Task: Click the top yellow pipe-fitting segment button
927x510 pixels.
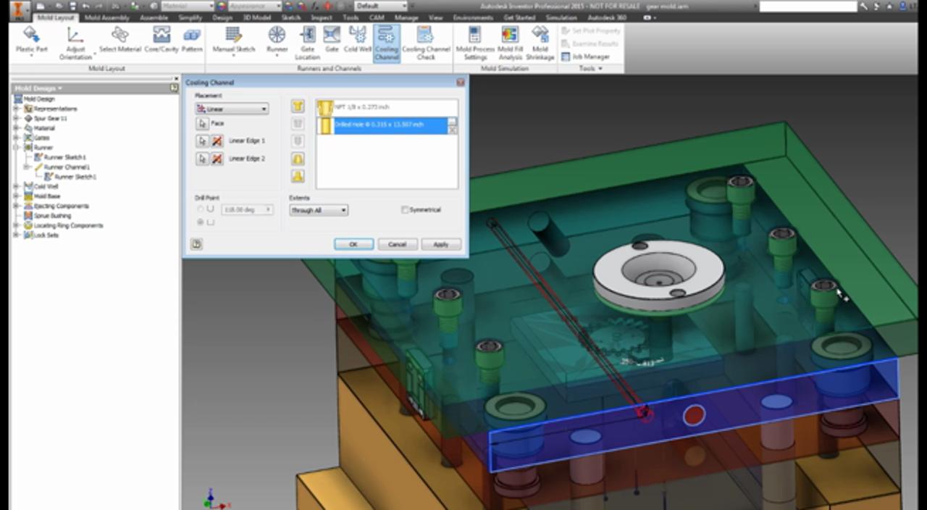Action: click(298, 106)
